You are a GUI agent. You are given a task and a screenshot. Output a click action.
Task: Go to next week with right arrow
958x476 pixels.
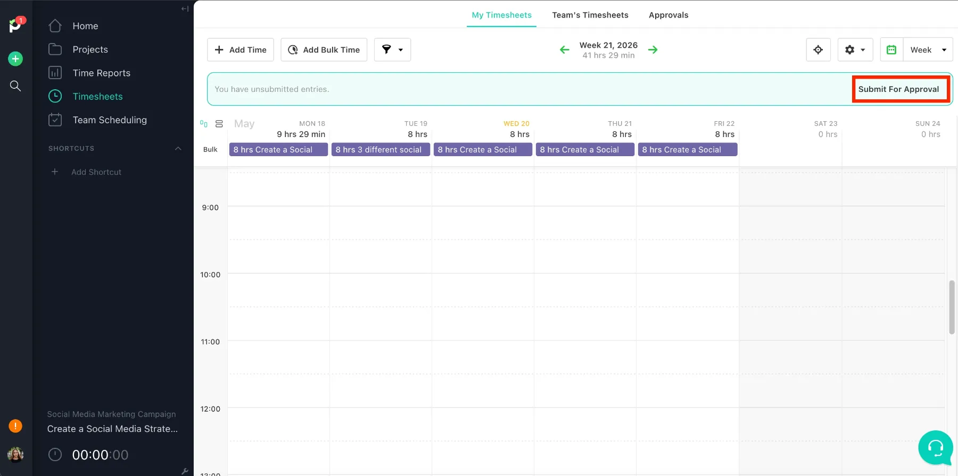point(653,50)
